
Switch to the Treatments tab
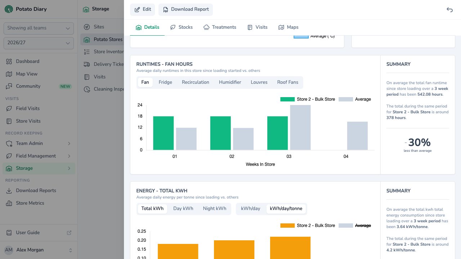coord(220,27)
